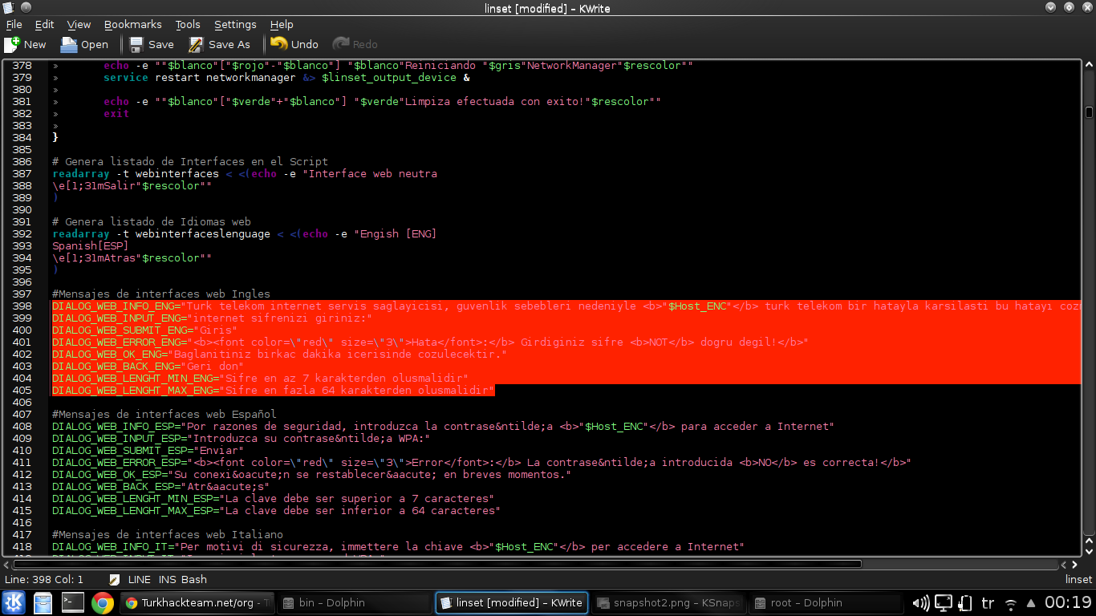1096x616 pixels.
Task: Click the Open file toolbar icon
Action: [70, 44]
